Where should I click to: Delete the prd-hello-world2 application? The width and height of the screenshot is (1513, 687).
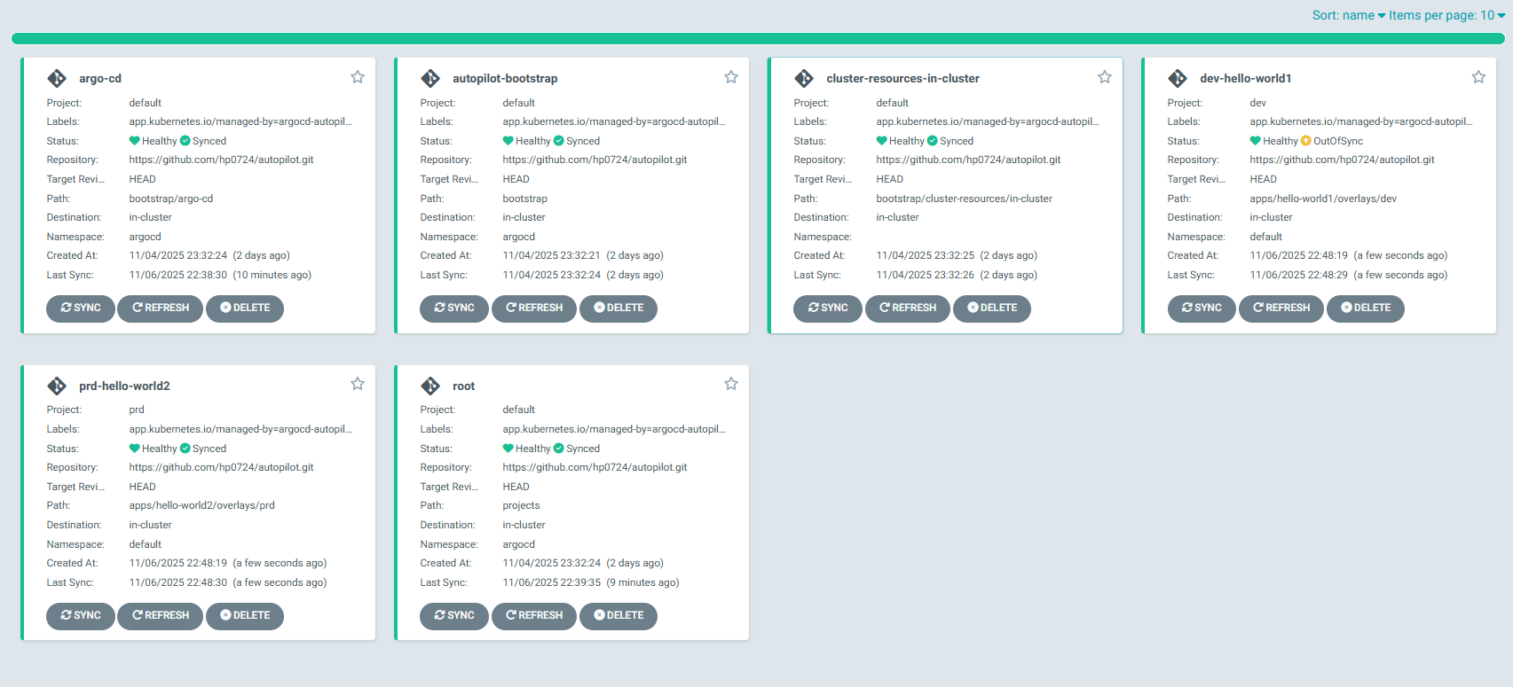tap(245, 615)
